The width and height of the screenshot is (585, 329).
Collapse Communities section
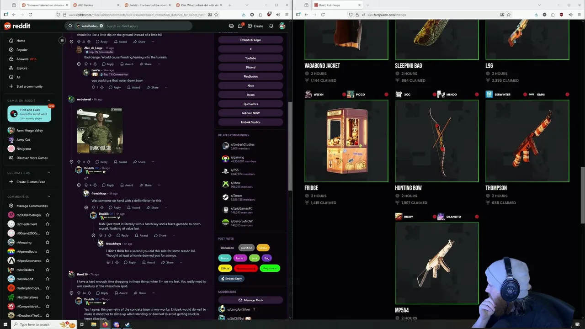click(49, 196)
